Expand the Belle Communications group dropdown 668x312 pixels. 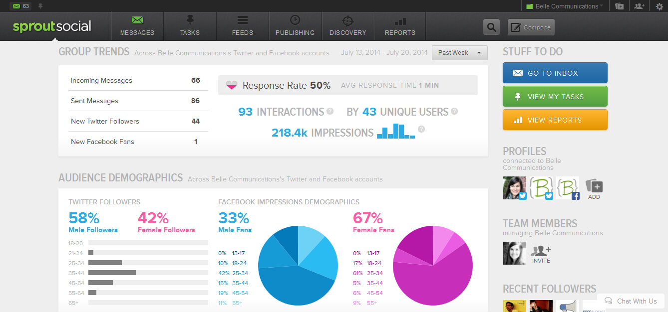point(564,6)
